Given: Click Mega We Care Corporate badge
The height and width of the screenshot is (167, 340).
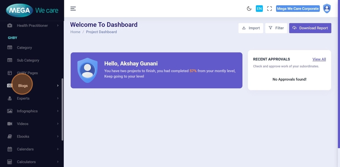Looking at the screenshot, I should tap(298, 9).
